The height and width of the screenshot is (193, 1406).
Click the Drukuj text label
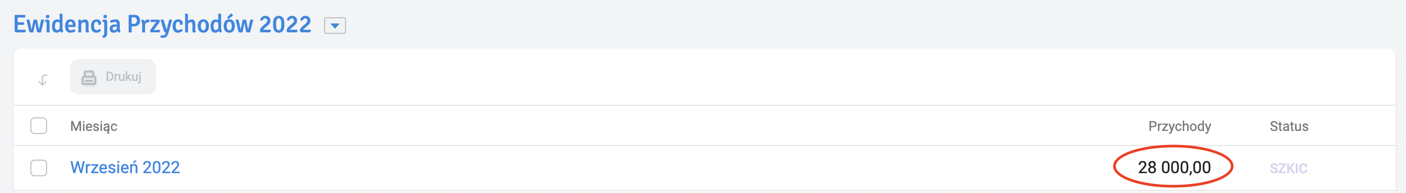pyautogui.click(x=124, y=77)
